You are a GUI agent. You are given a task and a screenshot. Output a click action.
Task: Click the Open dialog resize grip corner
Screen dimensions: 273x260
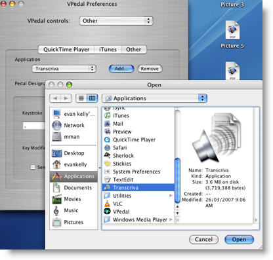tap(260, 247)
